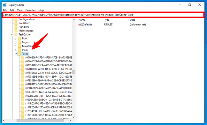Click folder icon of {07E3E396-5969 key

click(23, 80)
